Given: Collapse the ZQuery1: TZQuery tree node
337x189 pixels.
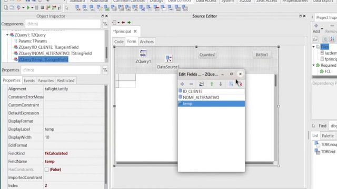Looking at the screenshot, I should click(7, 35).
